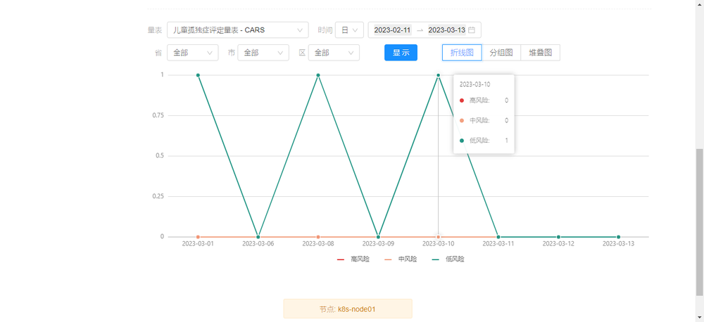Click the start date 2023-02-11 field
The height and width of the screenshot is (322, 704).
(x=392, y=30)
